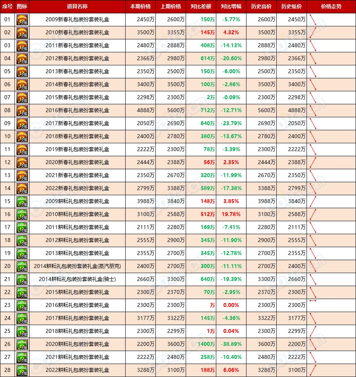Click the 2016新春礼包 item icon
Screen dimensions: 356x377
22,110
